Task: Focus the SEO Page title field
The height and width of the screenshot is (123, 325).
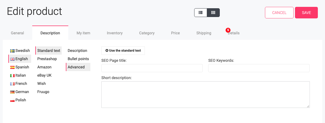Action: click(152, 68)
